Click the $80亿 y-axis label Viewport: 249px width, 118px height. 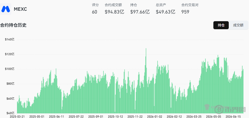click(10, 84)
